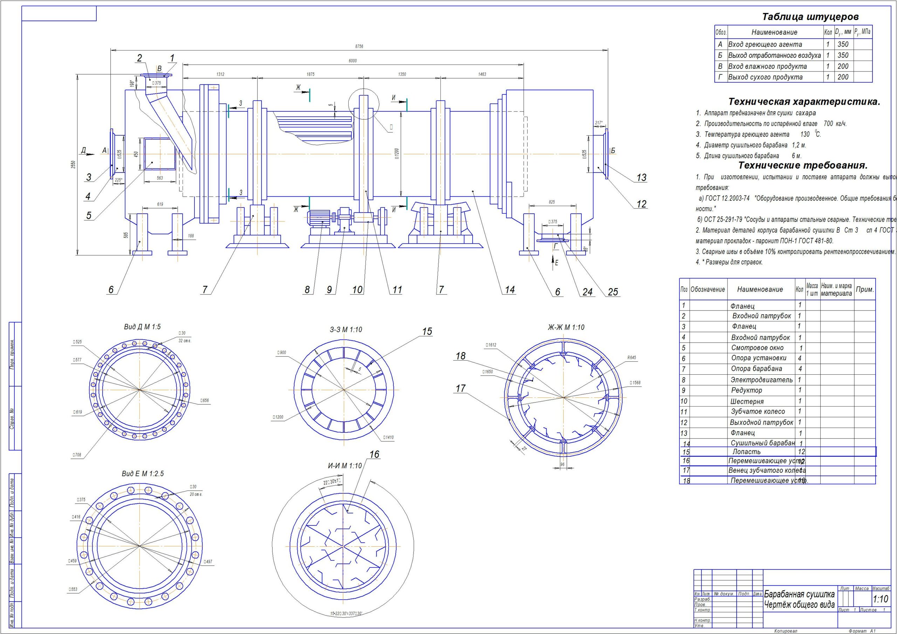Click the '825' support spacing dimension
The width and height of the screenshot is (897, 634).
tap(552, 202)
